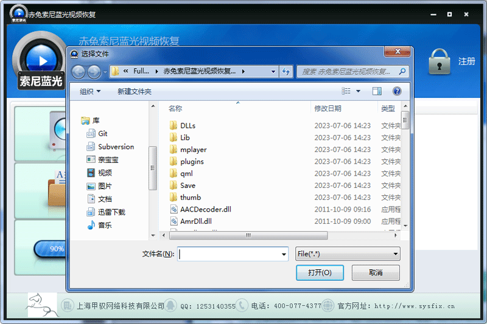Image resolution: width=487 pixels, height=324 pixels.
Task: Click the globe icon beside 官方网址
Action: [328, 305]
